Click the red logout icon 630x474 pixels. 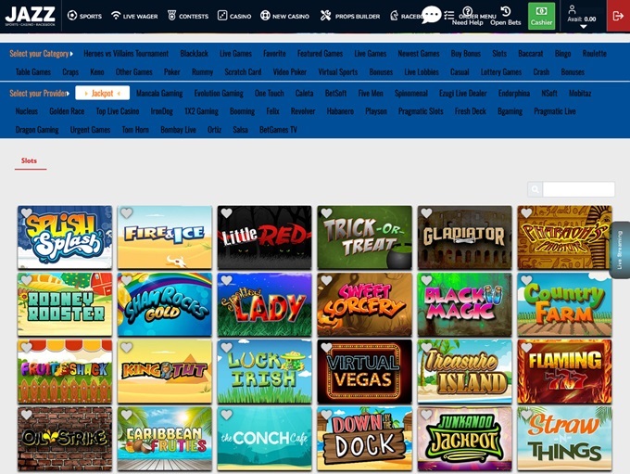click(x=618, y=16)
